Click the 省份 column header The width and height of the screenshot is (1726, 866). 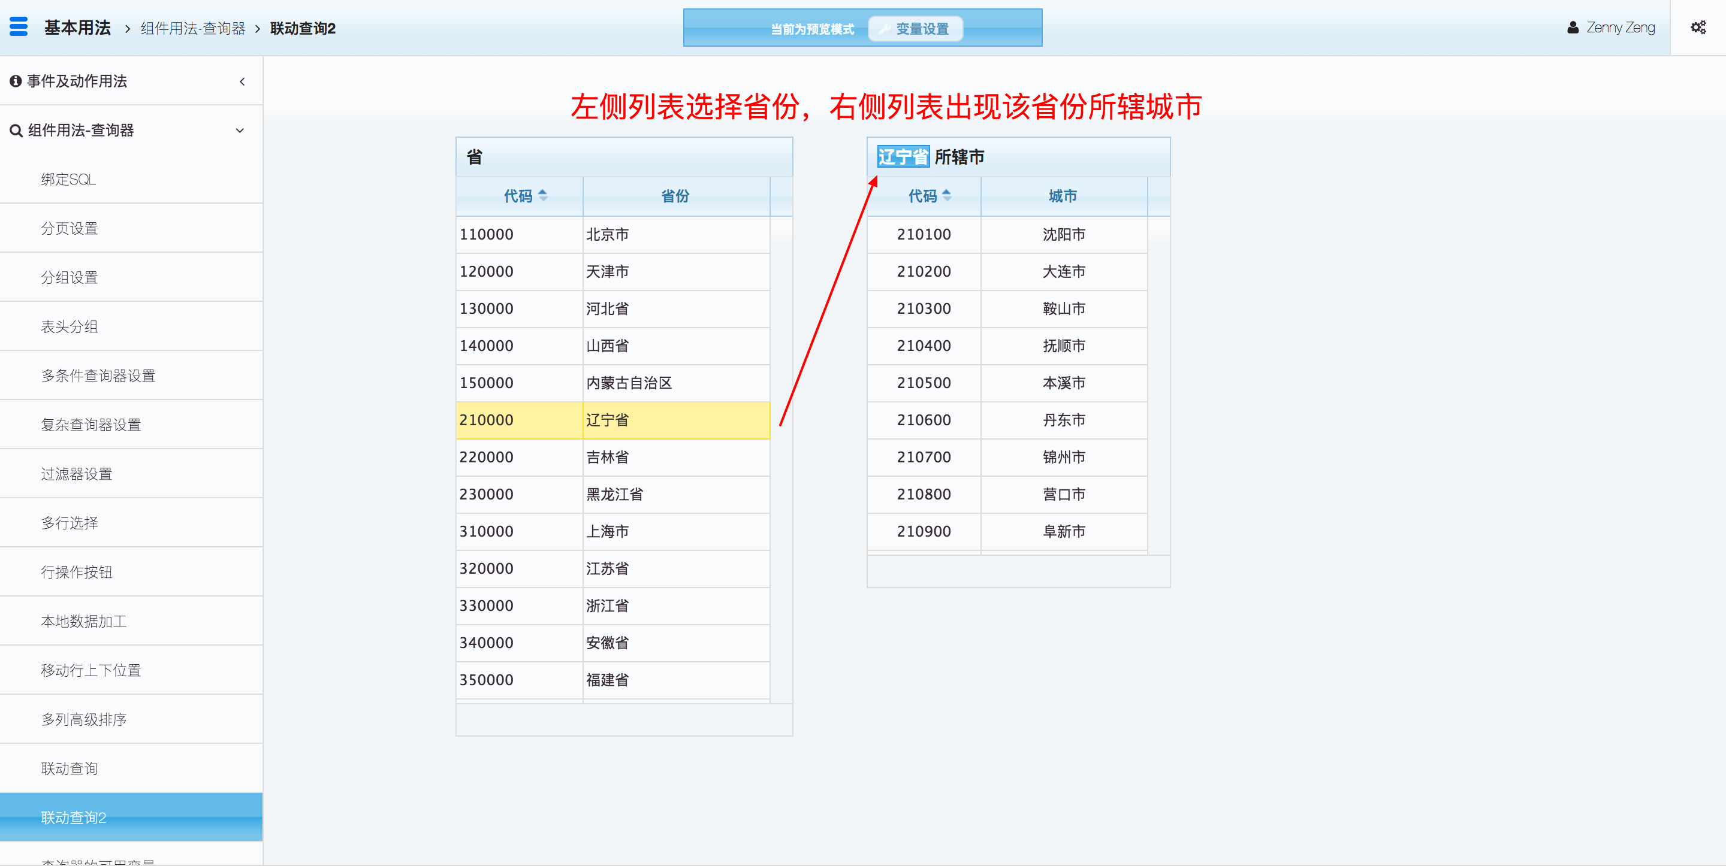675,196
